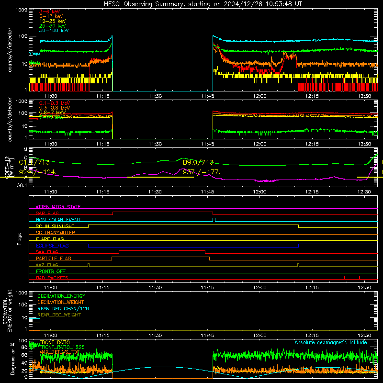Click the DECIMATION_WEIGHT legend label
Screen dimensions: 383x383
pos(61,303)
